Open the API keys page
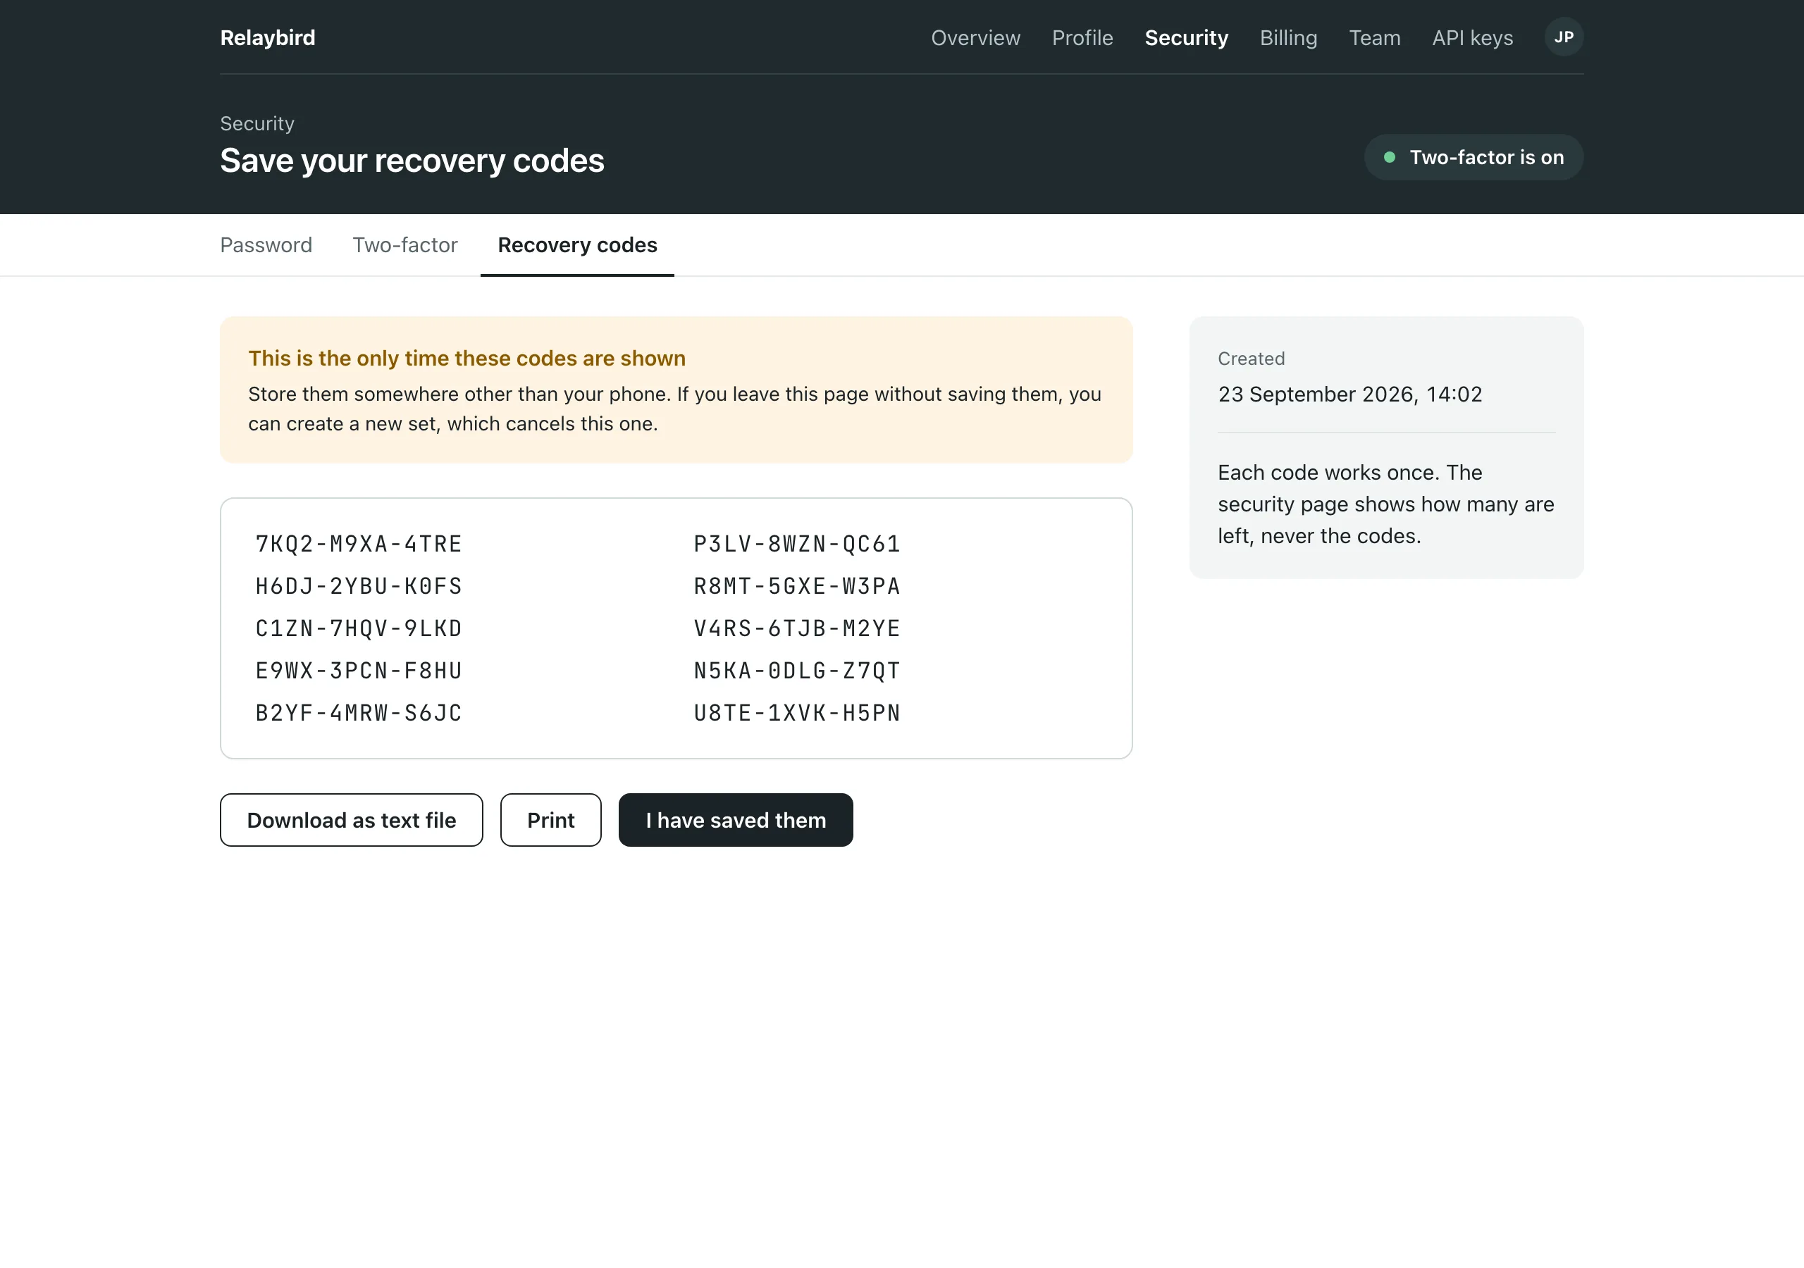The height and width of the screenshot is (1268, 1804). pyautogui.click(x=1471, y=38)
